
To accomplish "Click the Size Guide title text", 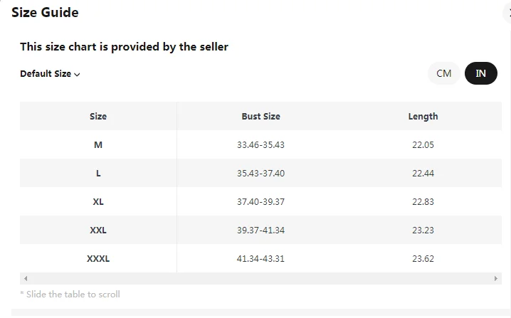I will pos(45,13).
